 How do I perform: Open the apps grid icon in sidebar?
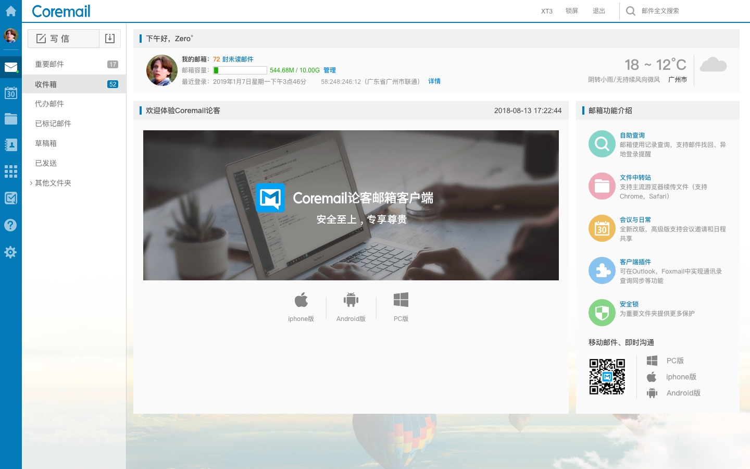point(11,171)
